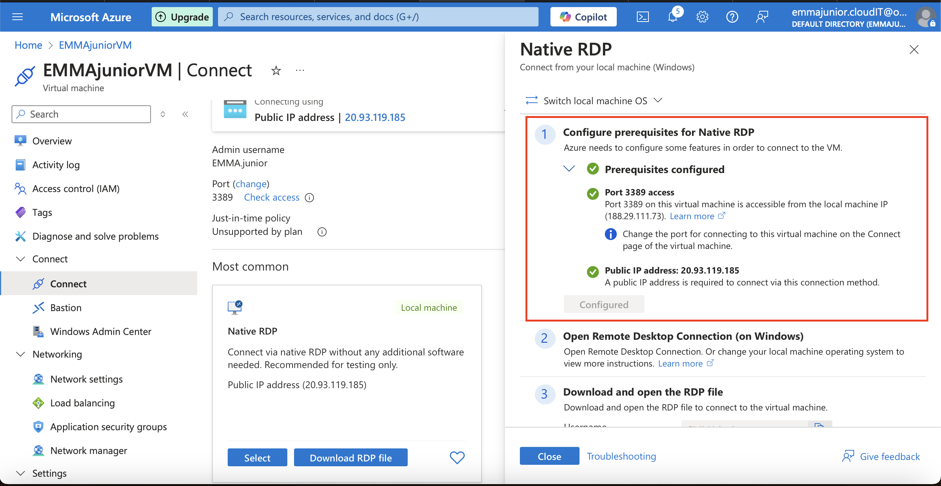Image resolution: width=941 pixels, height=486 pixels.
Task: Open the more options ellipsis beside the title
Action: pos(300,70)
